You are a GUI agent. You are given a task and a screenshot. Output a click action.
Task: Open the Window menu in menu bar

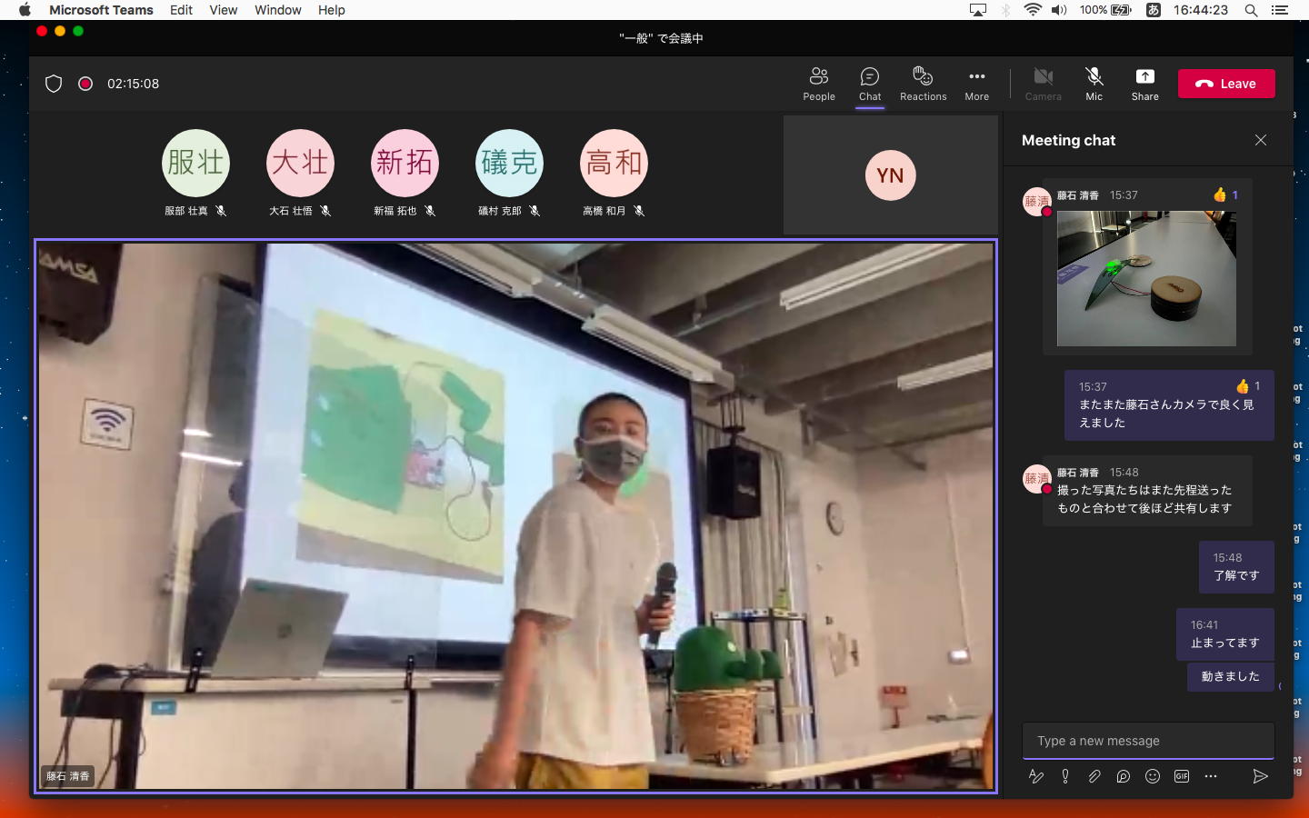tap(277, 10)
